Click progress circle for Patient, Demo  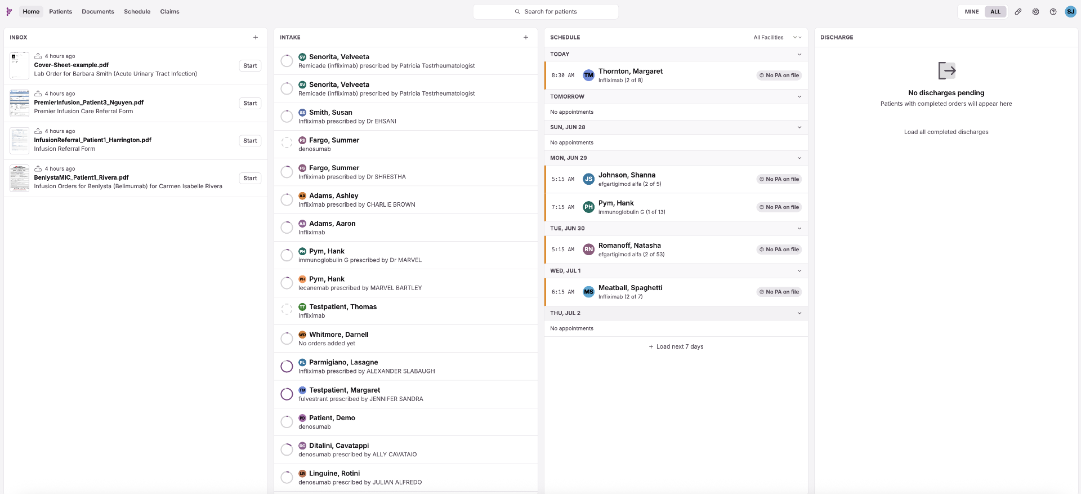287,421
